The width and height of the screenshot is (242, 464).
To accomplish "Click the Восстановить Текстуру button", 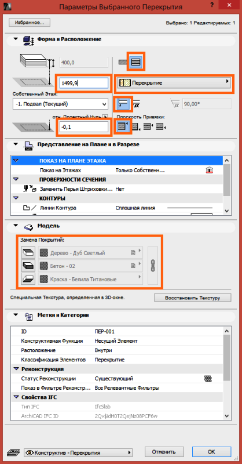I will 193,298.
